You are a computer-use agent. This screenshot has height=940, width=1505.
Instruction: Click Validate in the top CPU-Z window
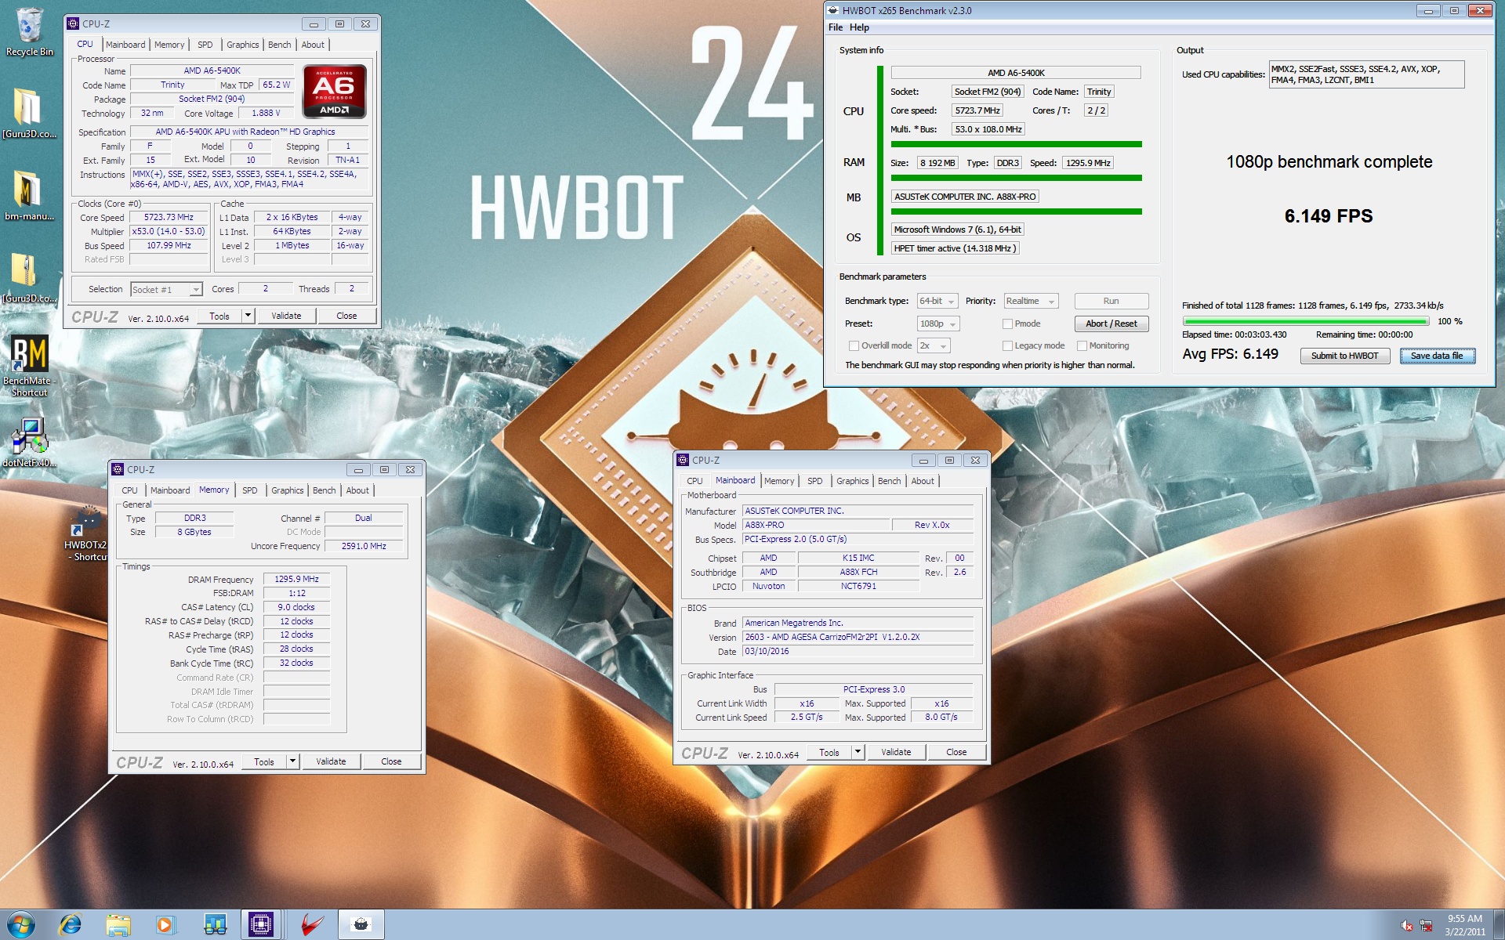pos(286,316)
